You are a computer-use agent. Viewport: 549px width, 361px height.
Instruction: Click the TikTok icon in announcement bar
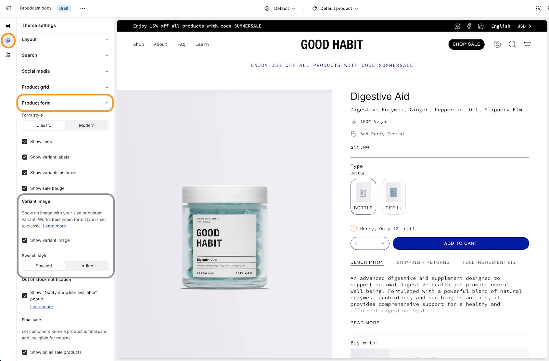point(481,26)
